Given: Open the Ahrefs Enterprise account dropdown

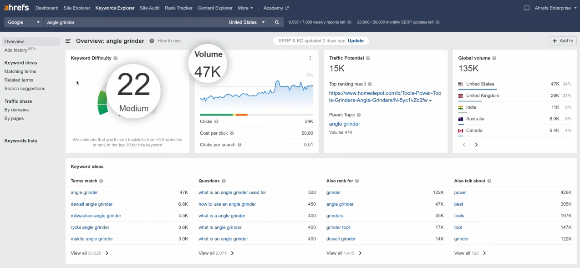Looking at the screenshot, I should point(555,8).
